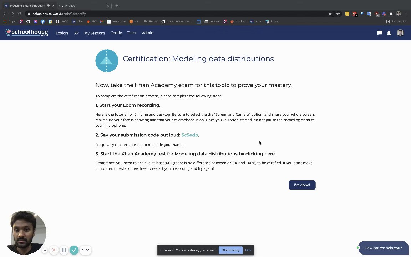Open the Reading List panel
411x257 pixels.
click(x=397, y=21)
